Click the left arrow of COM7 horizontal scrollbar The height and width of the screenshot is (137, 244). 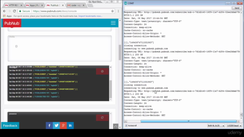[x=125, y=121]
